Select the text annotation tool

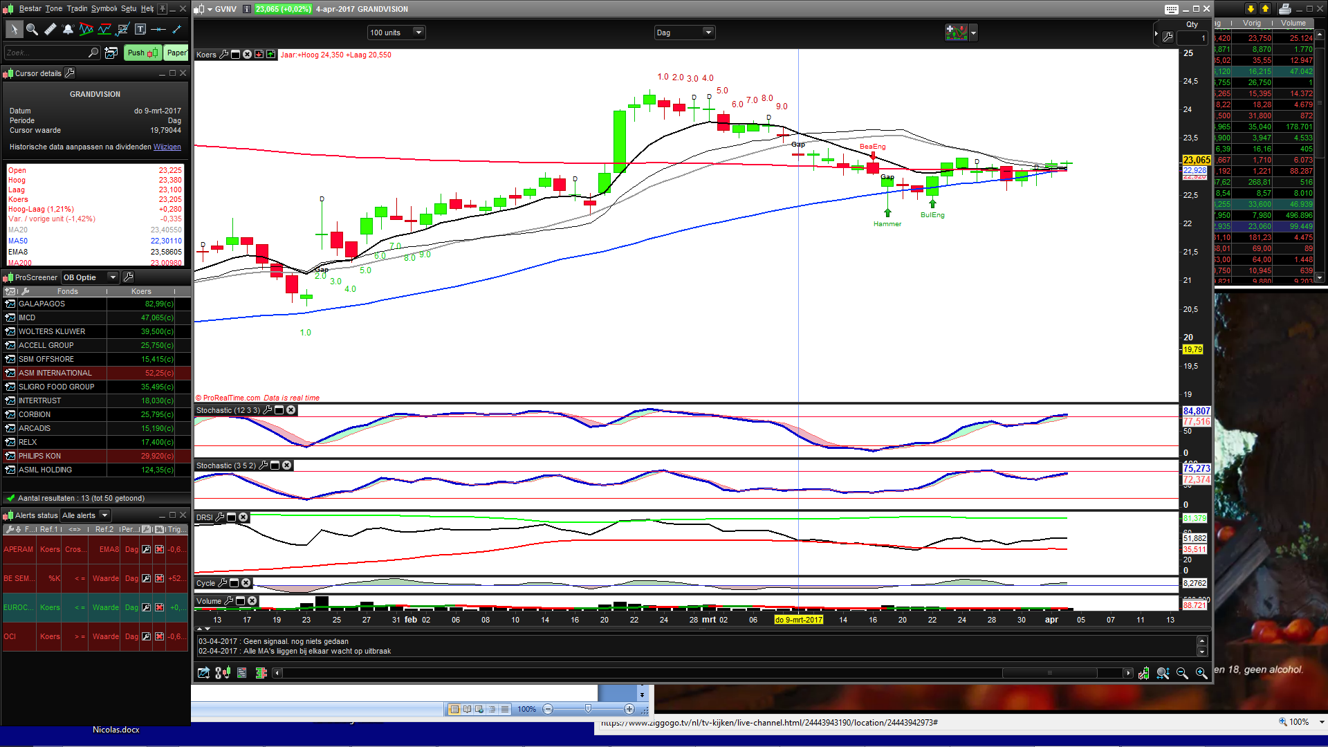140,29
